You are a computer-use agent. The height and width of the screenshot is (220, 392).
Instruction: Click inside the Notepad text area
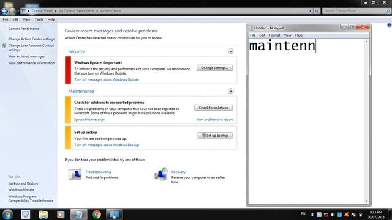pos(306,121)
